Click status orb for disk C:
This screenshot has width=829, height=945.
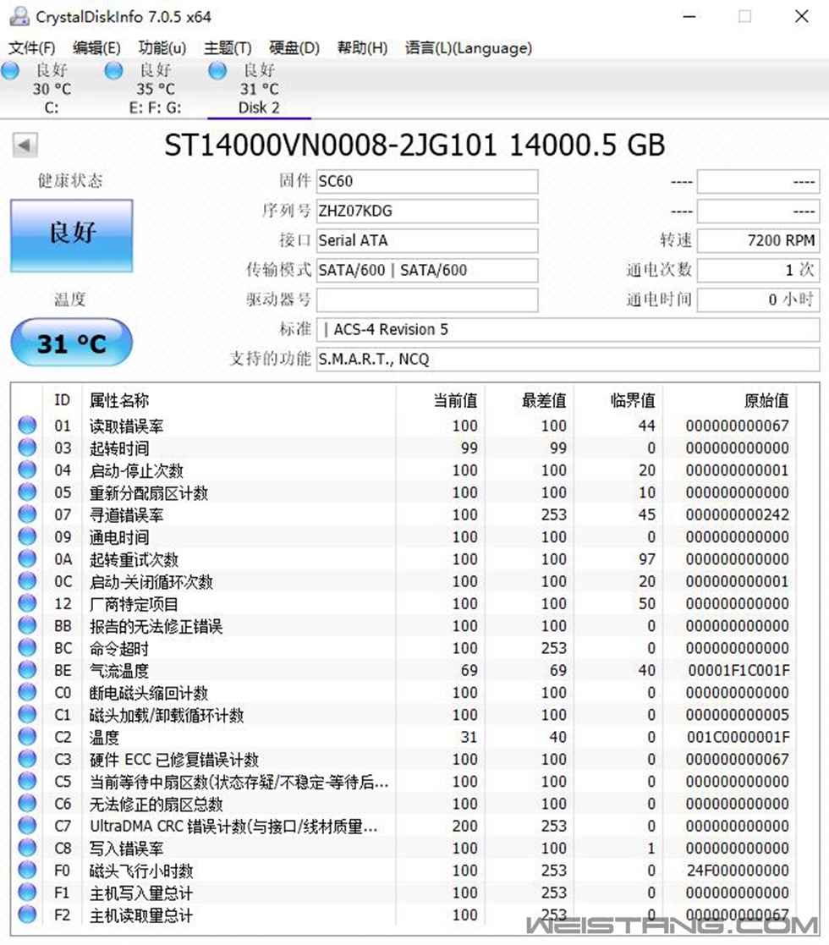click(10, 70)
